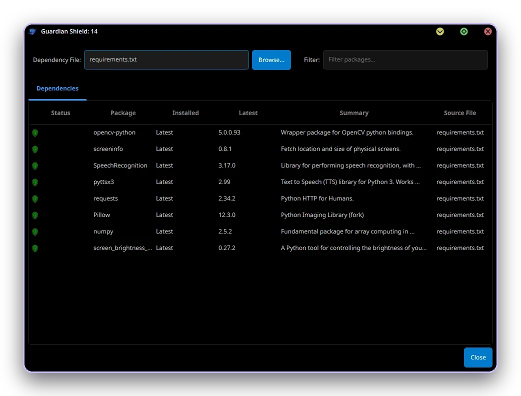Focus the Dependency File input field
The width and height of the screenshot is (521, 396).
point(166,60)
